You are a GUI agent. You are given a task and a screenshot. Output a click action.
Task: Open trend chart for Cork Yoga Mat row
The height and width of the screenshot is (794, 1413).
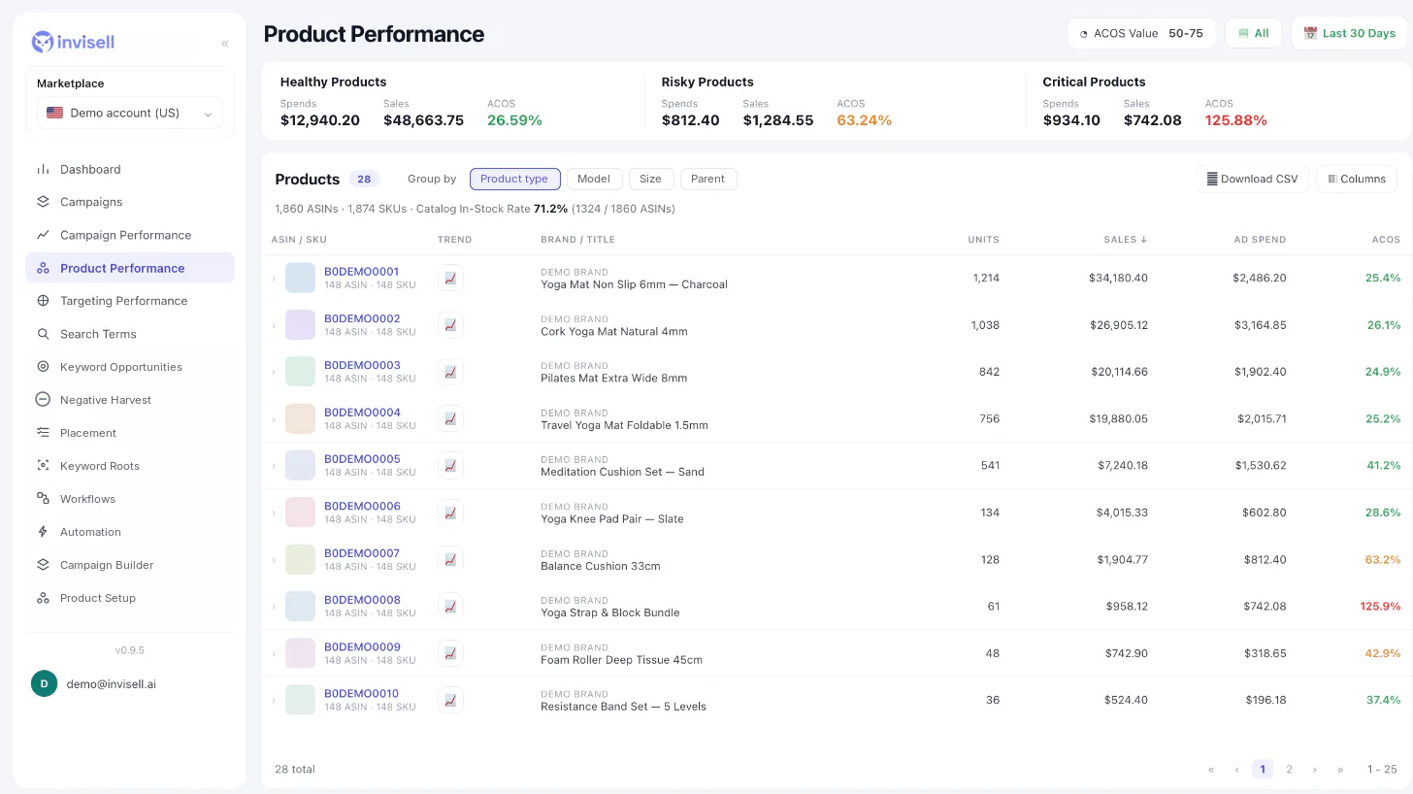point(450,325)
